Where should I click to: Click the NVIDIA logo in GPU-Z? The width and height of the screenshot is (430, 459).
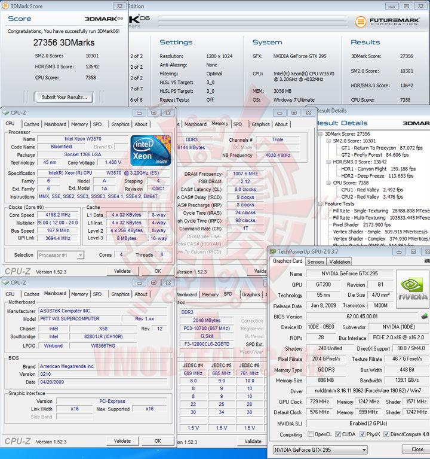[x=413, y=289]
